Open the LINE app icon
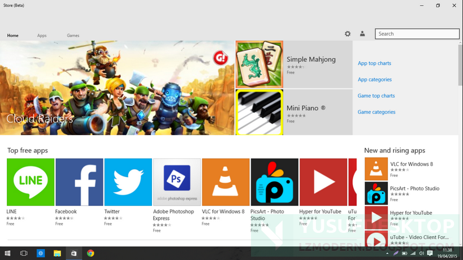The image size is (463, 260). coord(31,182)
